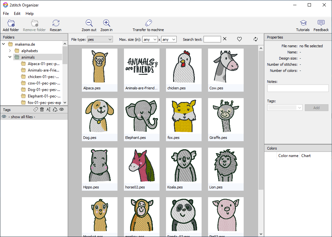
Task: Open the Tags dropdown in Properties
Action: 285,107
